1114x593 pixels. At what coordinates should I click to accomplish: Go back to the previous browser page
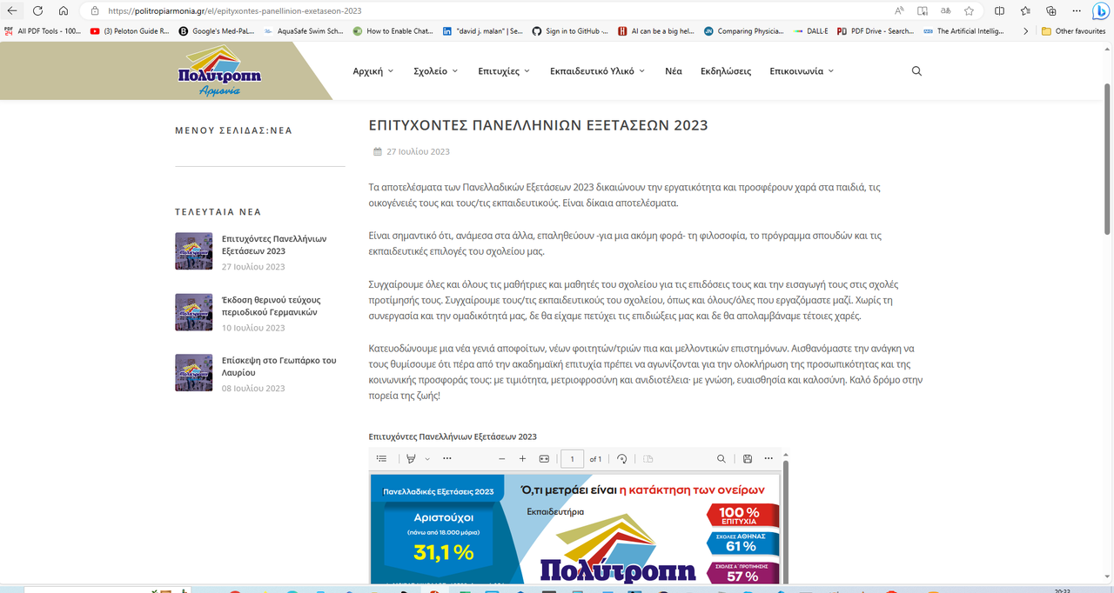[x=12, y=10]
